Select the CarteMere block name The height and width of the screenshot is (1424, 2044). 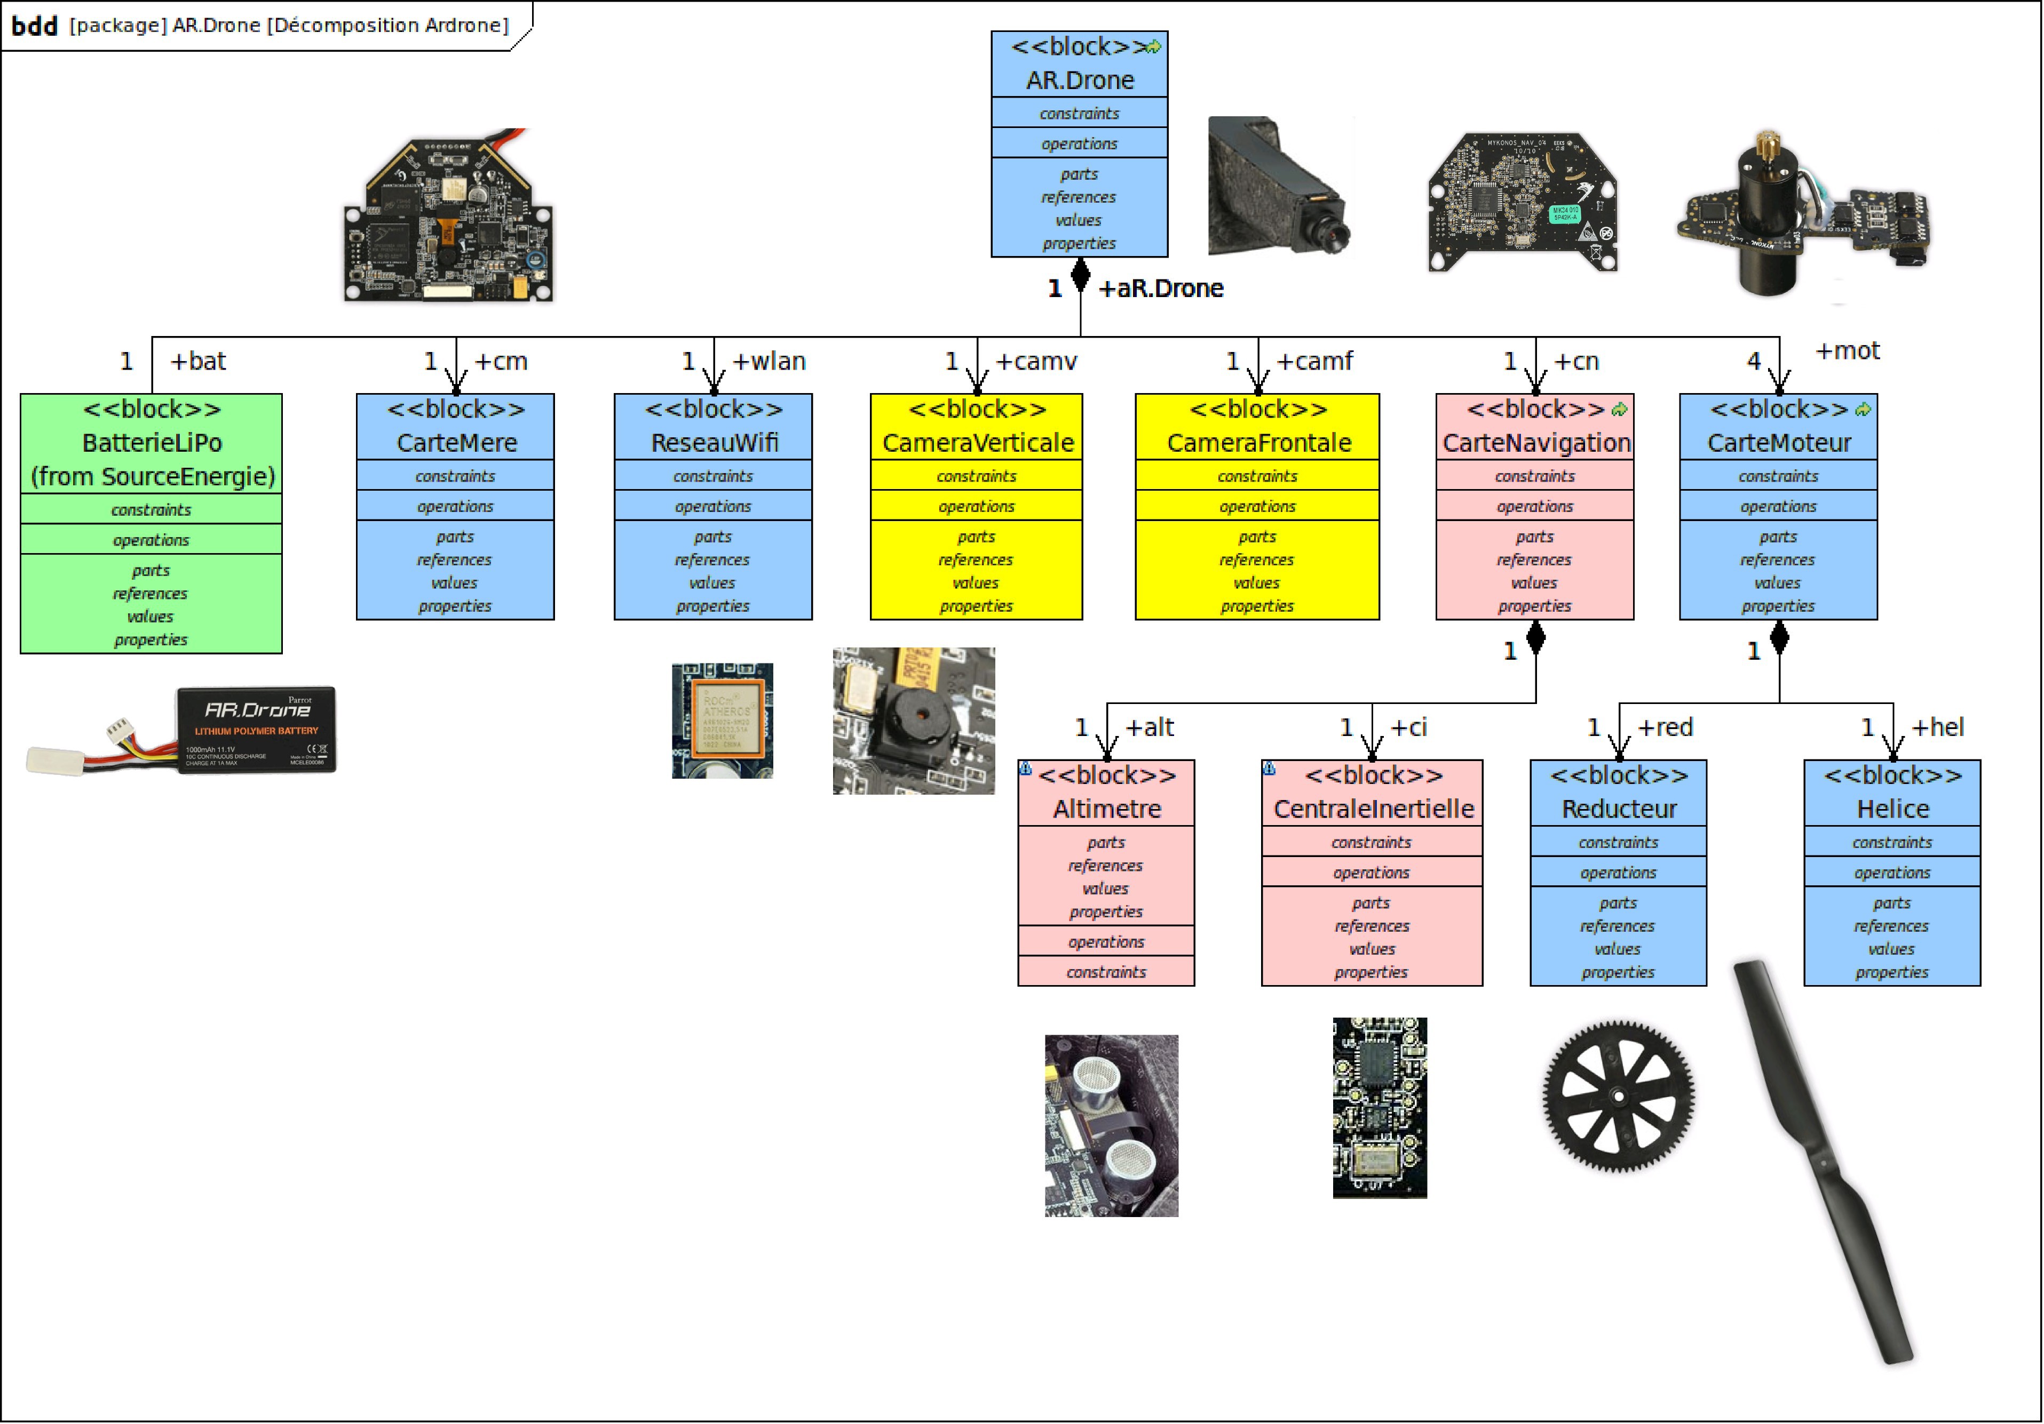click(x=457, y=443)
